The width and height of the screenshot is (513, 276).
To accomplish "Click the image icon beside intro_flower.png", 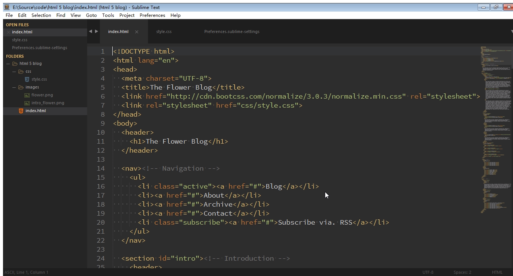I will click(x=27, y=103).
